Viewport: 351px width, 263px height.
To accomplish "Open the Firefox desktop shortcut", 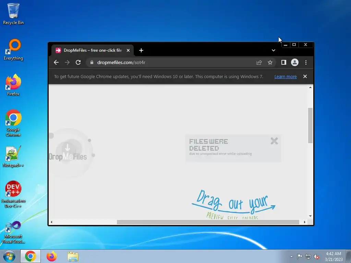I will (13, 85).
